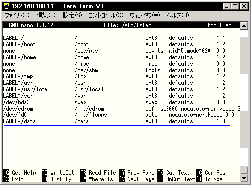Image resolution: width=251 pixels, height=185 pixels.
Task: Open the 編集(E) menu
Action: [x=46, y=15]
